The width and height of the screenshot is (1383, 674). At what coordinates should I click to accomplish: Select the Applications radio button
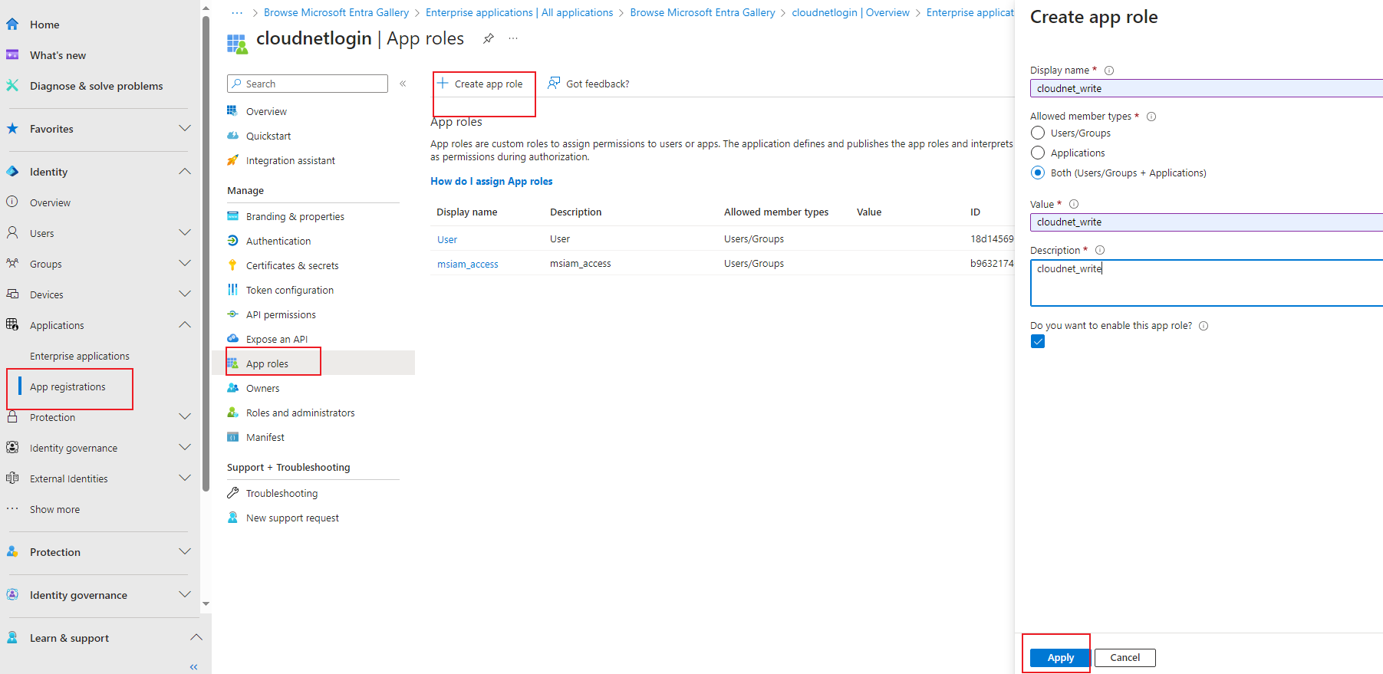click(x=1038, y=153)
